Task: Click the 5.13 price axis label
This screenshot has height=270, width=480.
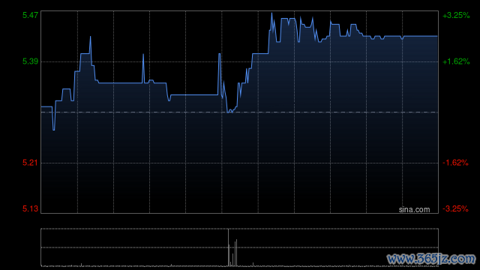Action: (x=30, y=208)
